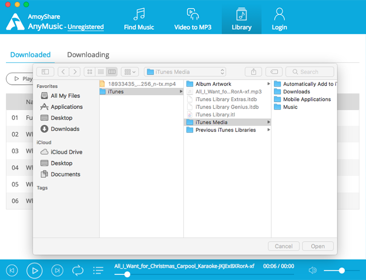
Task: Select Automatically Add to iTunes folder
Action: tap(304, 84)
